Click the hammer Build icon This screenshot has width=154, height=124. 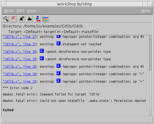point(6,19)
